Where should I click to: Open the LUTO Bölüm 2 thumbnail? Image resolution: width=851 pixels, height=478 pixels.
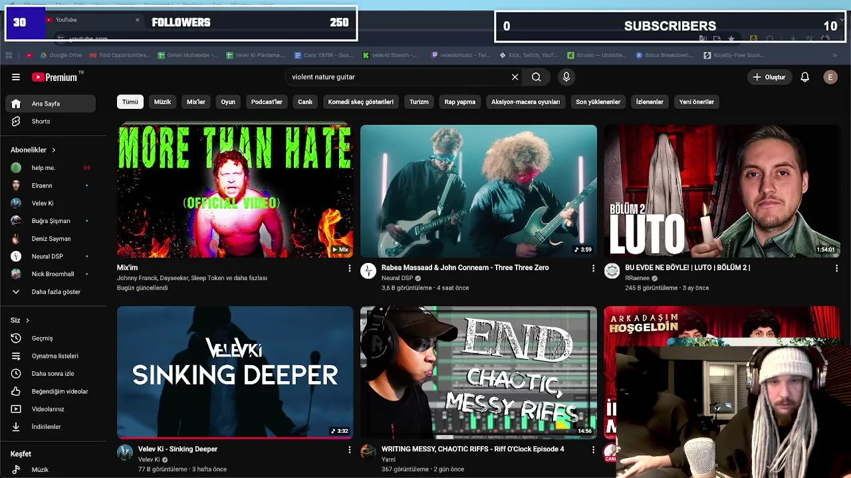(722, 191)
